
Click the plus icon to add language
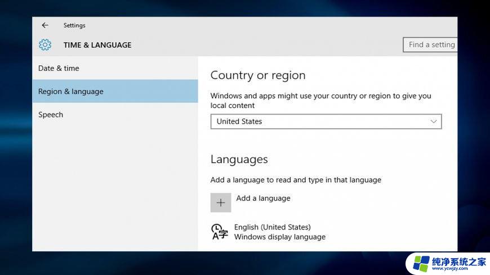click(221, 202)
